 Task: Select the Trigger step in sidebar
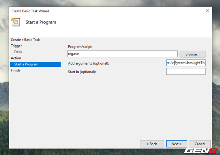16,46
